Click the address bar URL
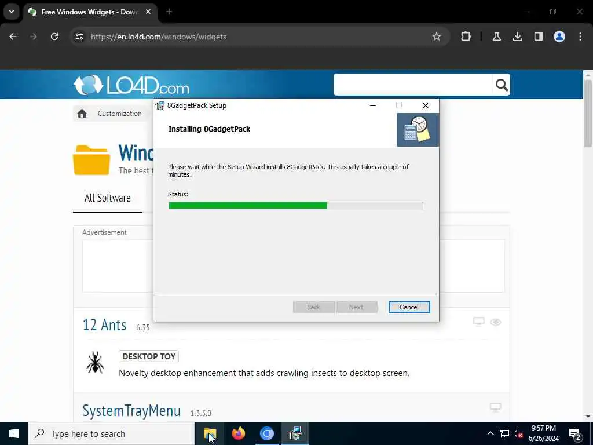The image size is (593, 445). pos(159,37)
